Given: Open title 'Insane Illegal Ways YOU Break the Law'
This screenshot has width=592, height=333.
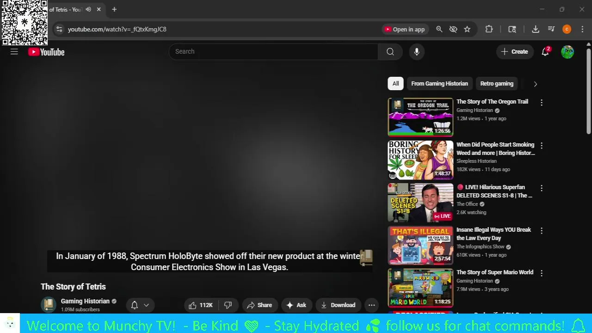Looking at the screenshot, I should (493, 234).
